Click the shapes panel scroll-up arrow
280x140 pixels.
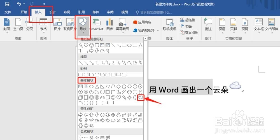coord(146,38)
